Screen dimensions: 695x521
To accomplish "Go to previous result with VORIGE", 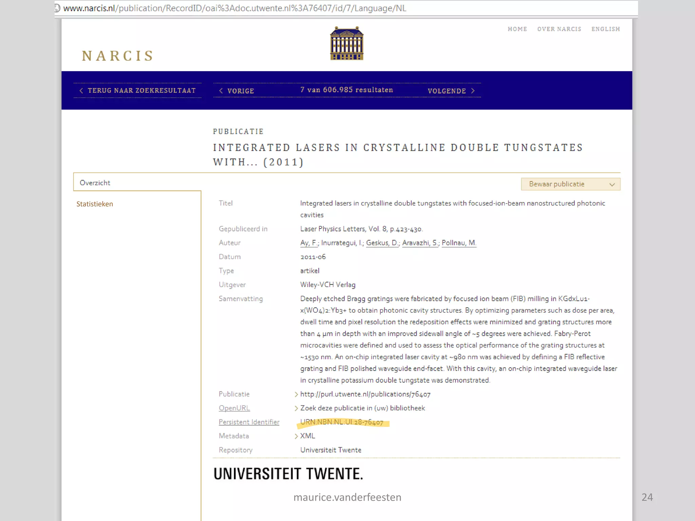I will pos(241,91).
